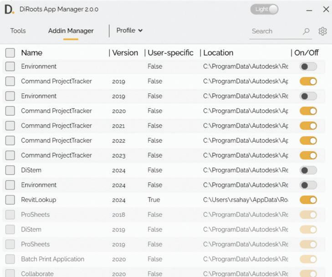Disable Command ProjectTracker 2021 toggle
The width and height of the screenshot is (332, 277).
308,126
